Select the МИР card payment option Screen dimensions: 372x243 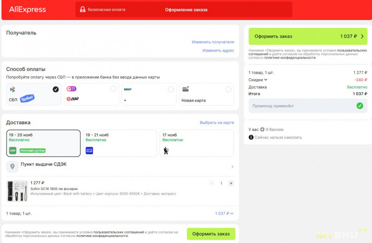click(x=149, y=94)
